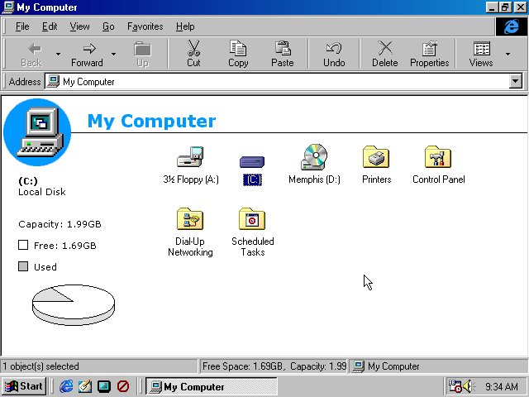Copy the selected item
This screenshot has width=529, height=397.
[238, 54]
